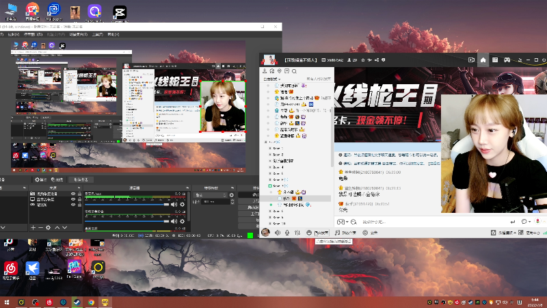547x308 pixels.
Task: Open settings gear for the first OBS mixer track
Action: 182,204
